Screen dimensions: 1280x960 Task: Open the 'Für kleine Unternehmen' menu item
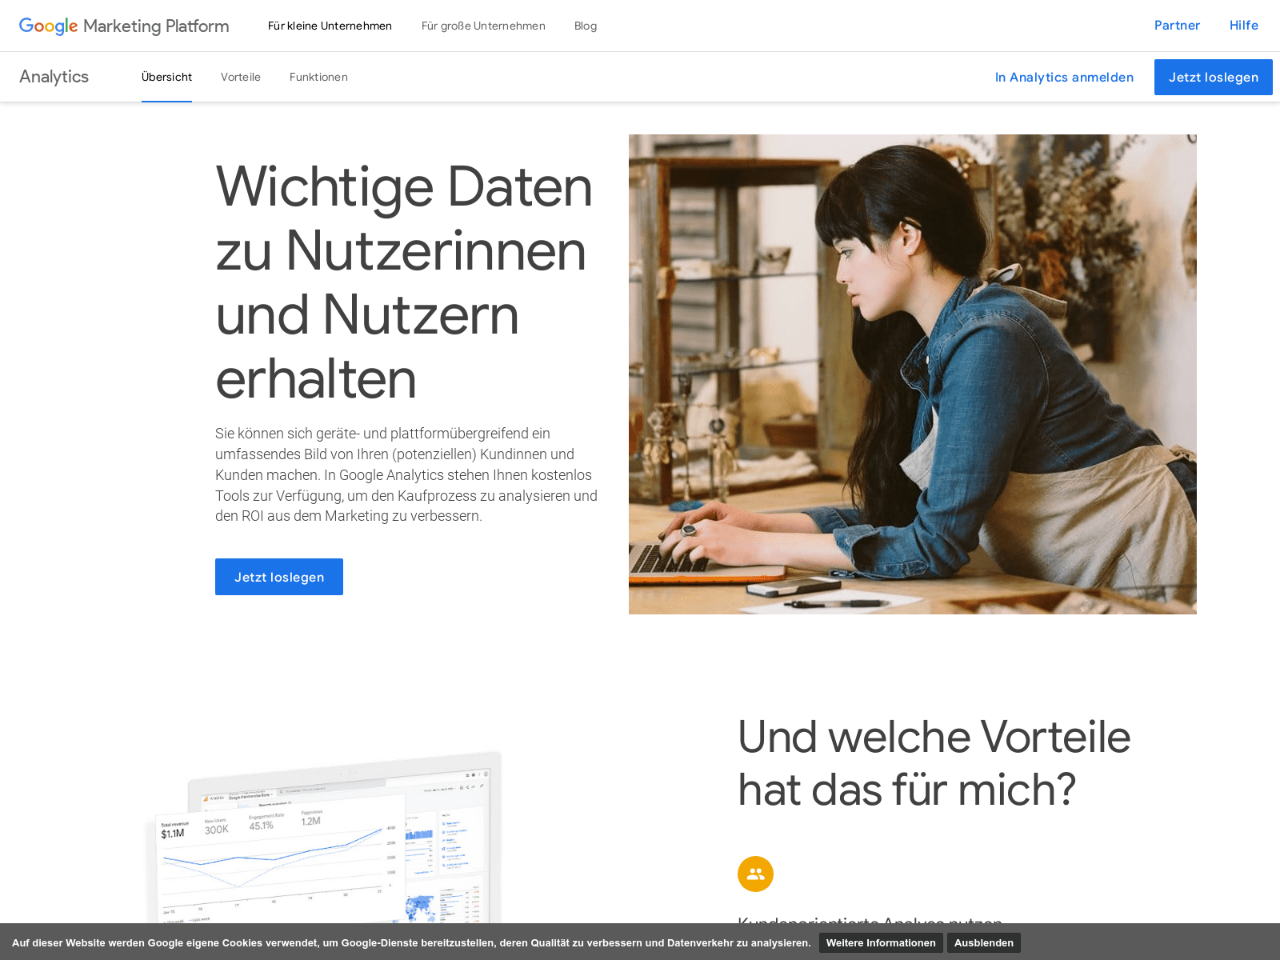pyautogui.click(x=330, y=26)
